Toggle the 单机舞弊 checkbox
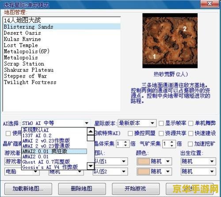Screen dimensions: 221x197 coord(191,123)
